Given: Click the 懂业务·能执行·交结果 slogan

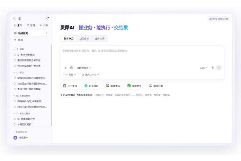Looking at the screenshot, I should [x=103, y=28].
